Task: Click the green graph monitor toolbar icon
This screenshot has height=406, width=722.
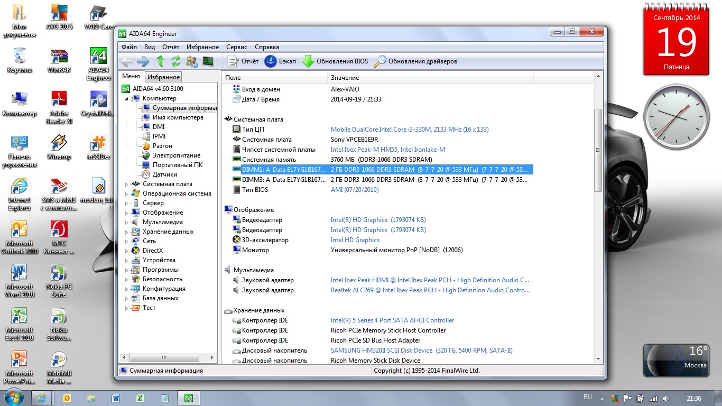Action: coord(208,61)
